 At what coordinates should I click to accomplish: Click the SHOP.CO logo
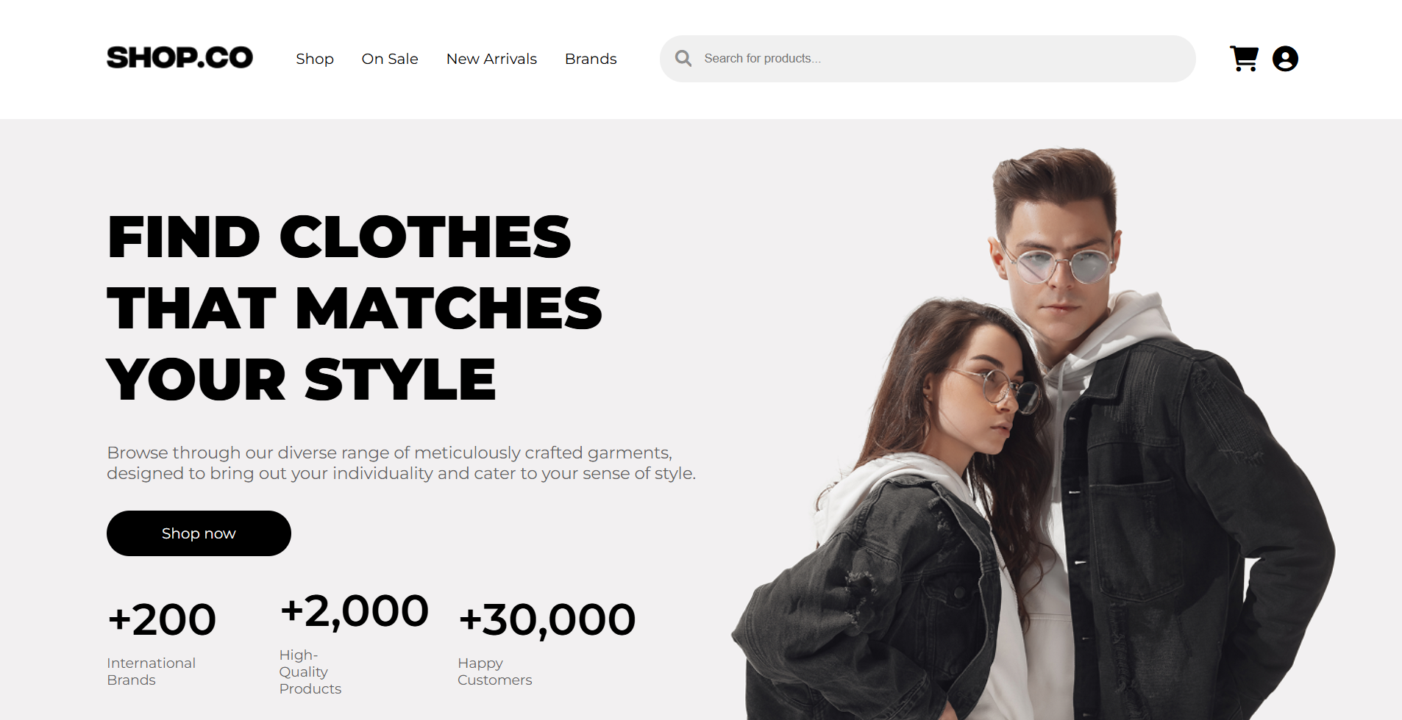[x=179, y=57]
